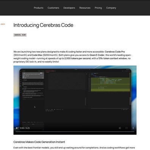
Task: Open the Products menu
Action: (x=39, y=8)
